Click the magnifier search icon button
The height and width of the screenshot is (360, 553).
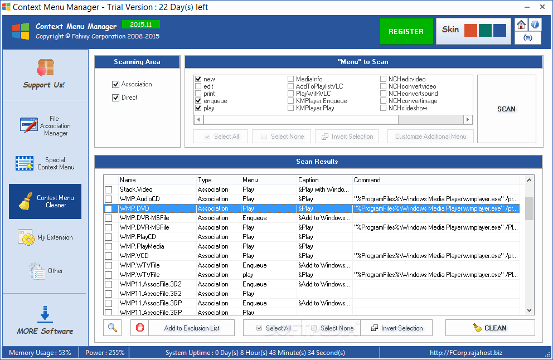(113, 328)
